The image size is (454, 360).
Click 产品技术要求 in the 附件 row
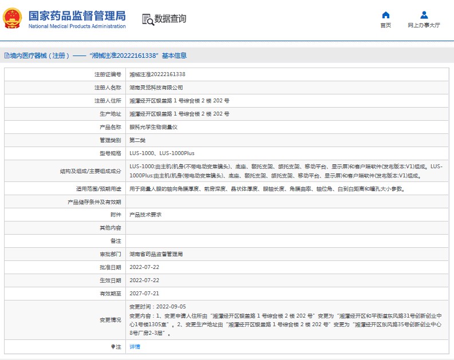click(145, 215)
